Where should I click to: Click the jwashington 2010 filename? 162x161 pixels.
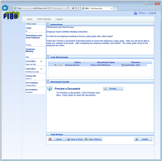pyautogui.click(x=132, y=65)
